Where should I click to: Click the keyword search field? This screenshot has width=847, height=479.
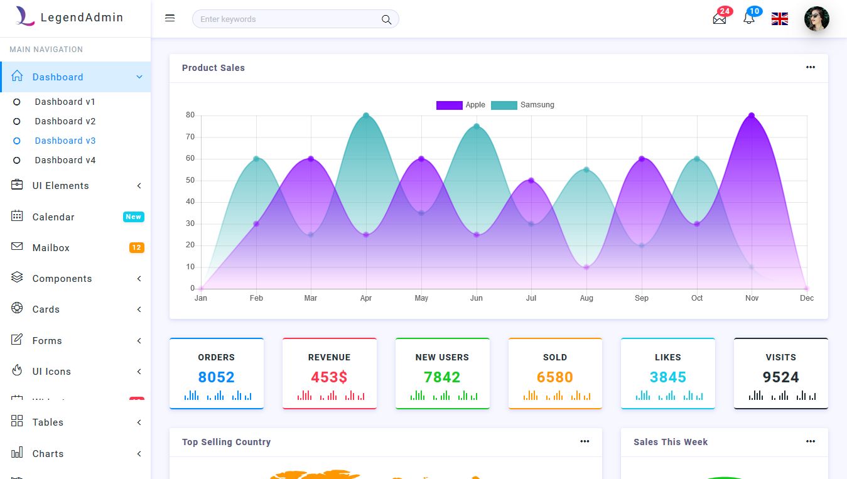[283, 19]
